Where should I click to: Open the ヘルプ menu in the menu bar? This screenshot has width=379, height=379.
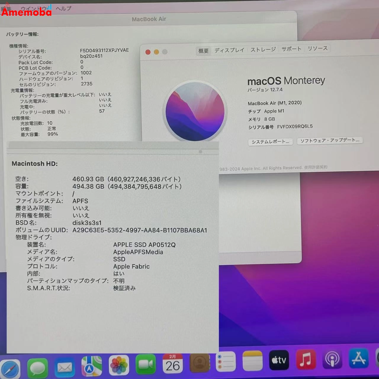[63, 8]
